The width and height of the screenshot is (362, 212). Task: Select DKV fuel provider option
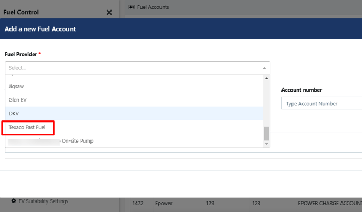[134, 114]
